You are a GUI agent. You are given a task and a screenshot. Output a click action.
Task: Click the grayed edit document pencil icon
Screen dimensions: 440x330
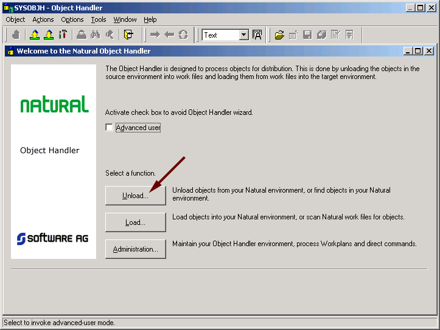click(x=335, y=35)
